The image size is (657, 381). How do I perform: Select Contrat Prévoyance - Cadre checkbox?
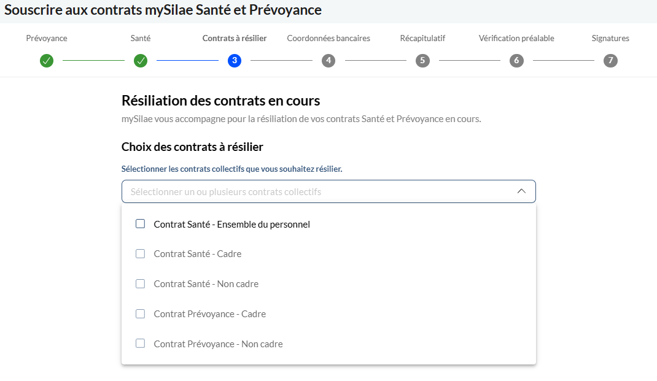[141, 314]
